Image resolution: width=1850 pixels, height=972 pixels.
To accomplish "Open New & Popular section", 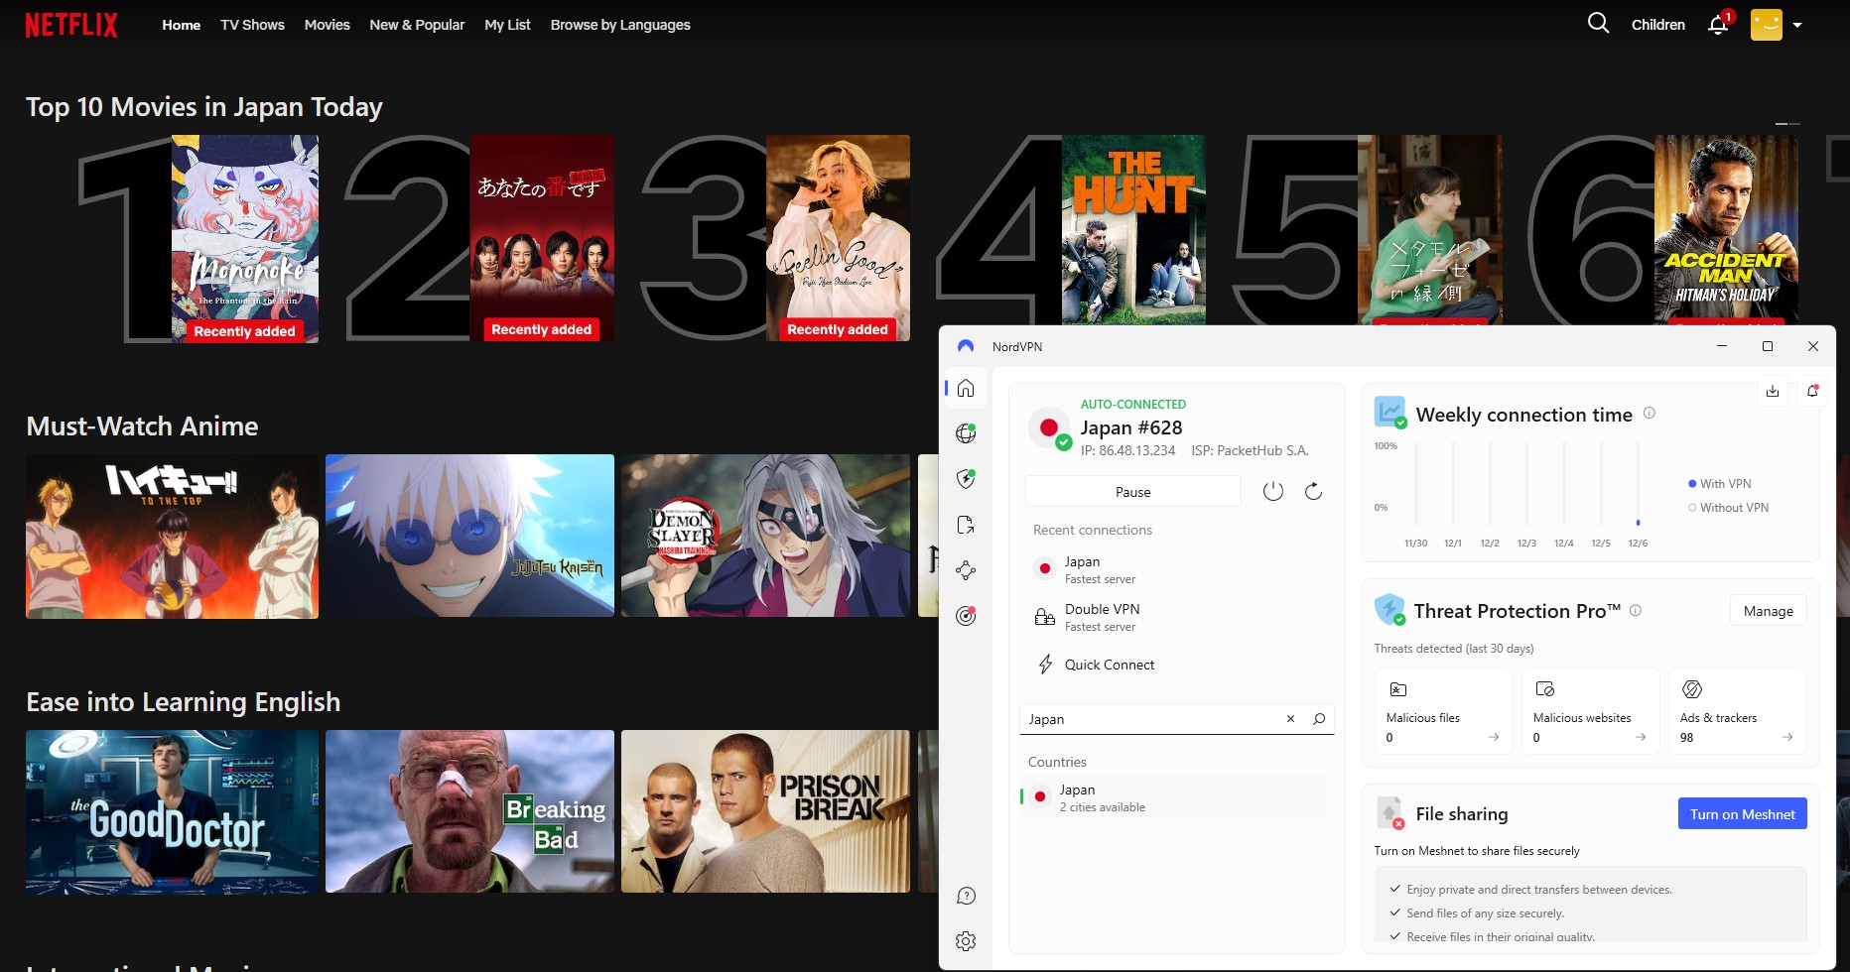I will 417,25.
